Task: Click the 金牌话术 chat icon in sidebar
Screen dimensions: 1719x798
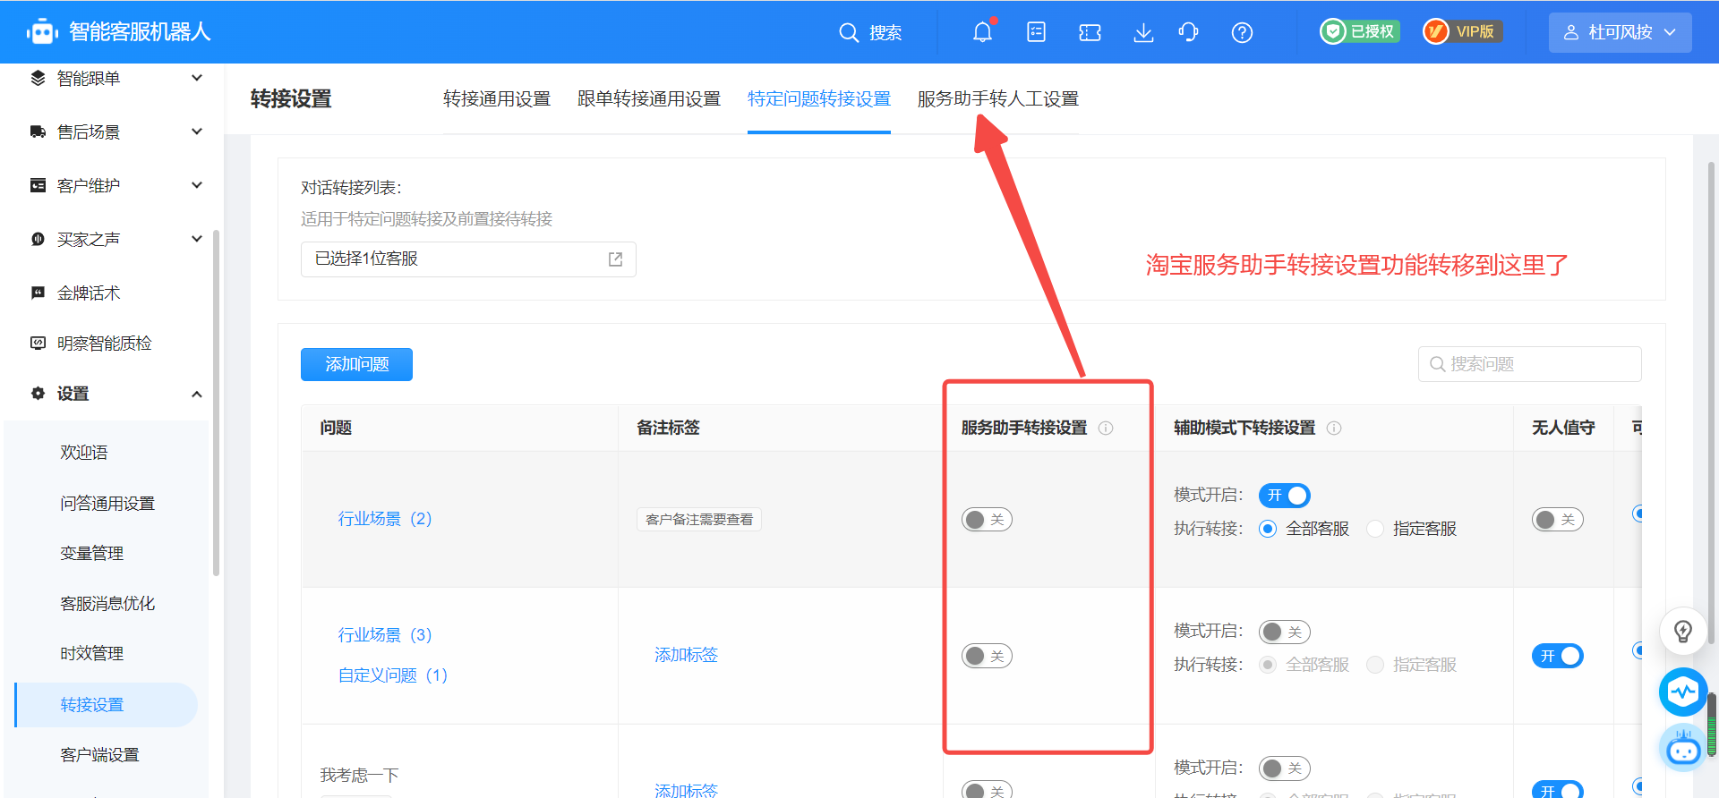Action: point(38,293)
